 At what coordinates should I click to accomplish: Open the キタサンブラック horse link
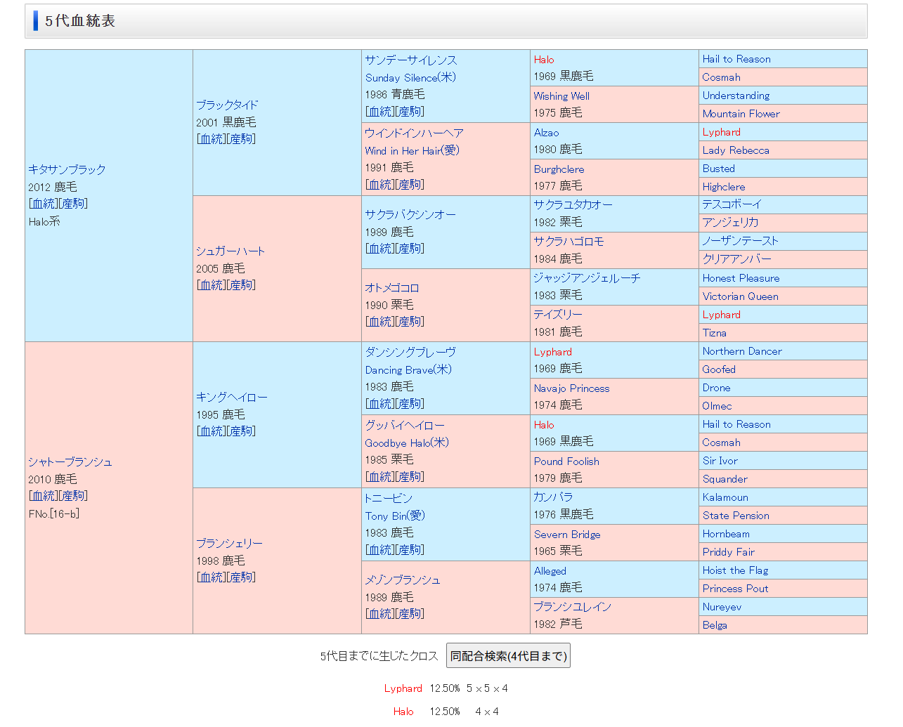[67, 169]
